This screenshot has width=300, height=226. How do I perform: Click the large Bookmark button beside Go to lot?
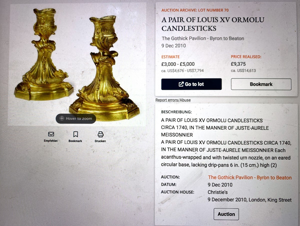261,84
